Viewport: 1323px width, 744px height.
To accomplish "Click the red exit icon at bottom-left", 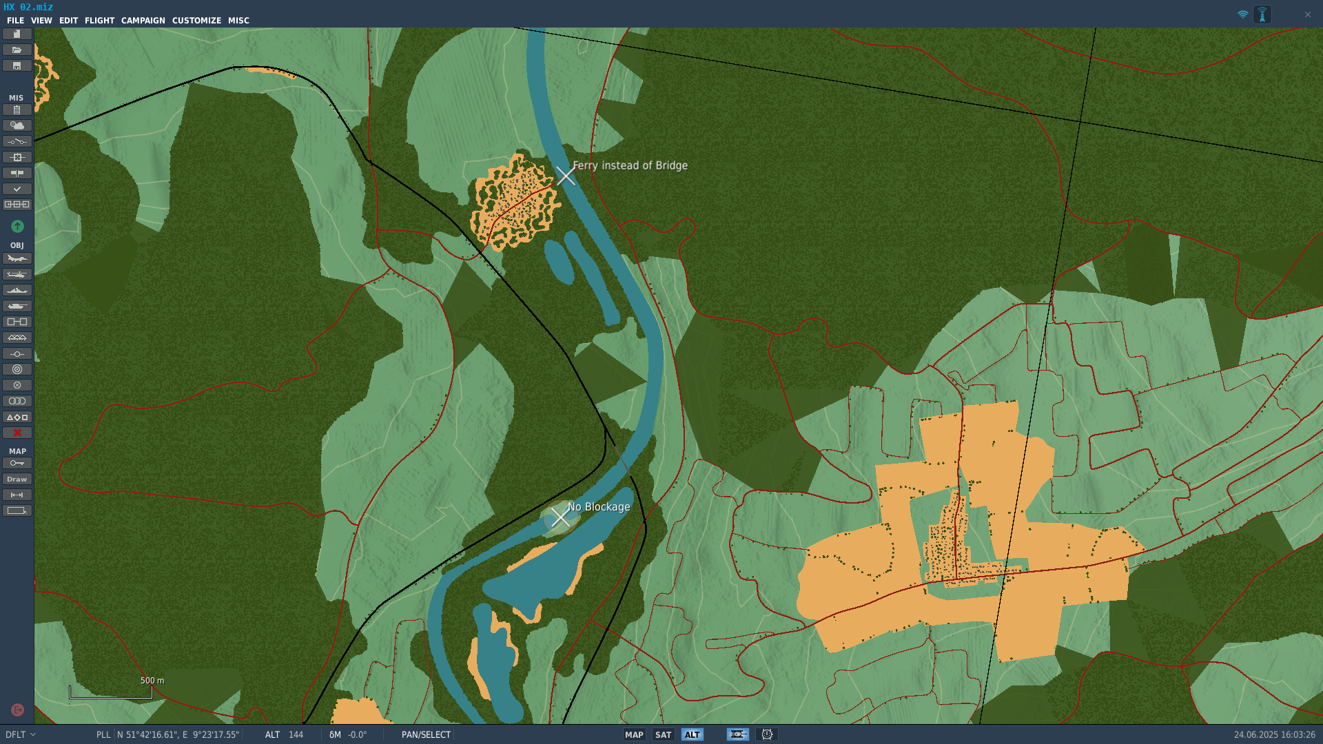I will (x=17, y=710).
